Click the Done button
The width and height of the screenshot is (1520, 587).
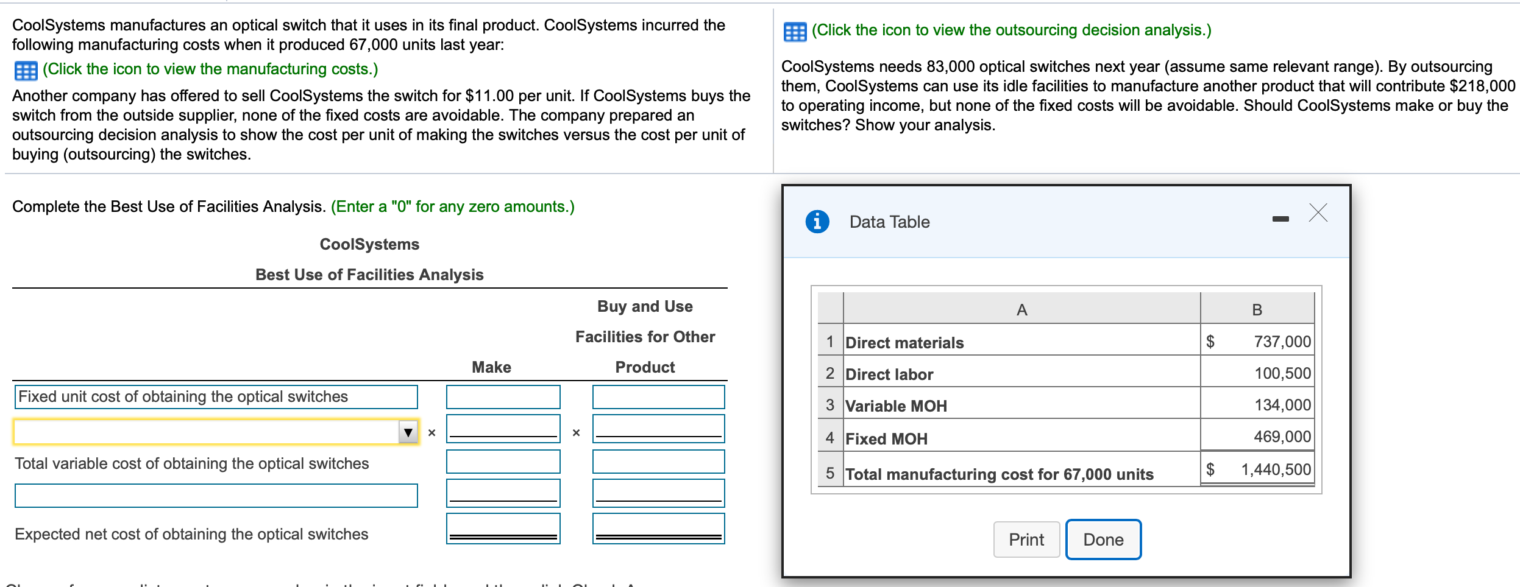[x=1103, y=539]
